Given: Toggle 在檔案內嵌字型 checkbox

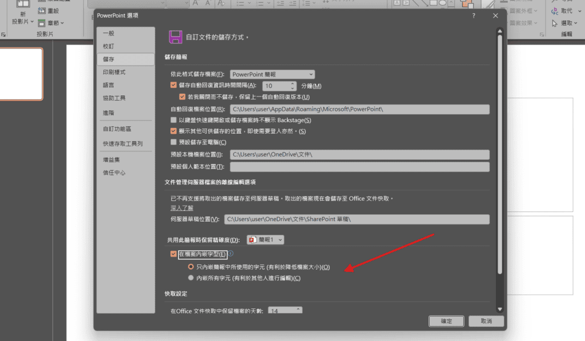Looking at the screenshot, I should [x=174, y=254].
